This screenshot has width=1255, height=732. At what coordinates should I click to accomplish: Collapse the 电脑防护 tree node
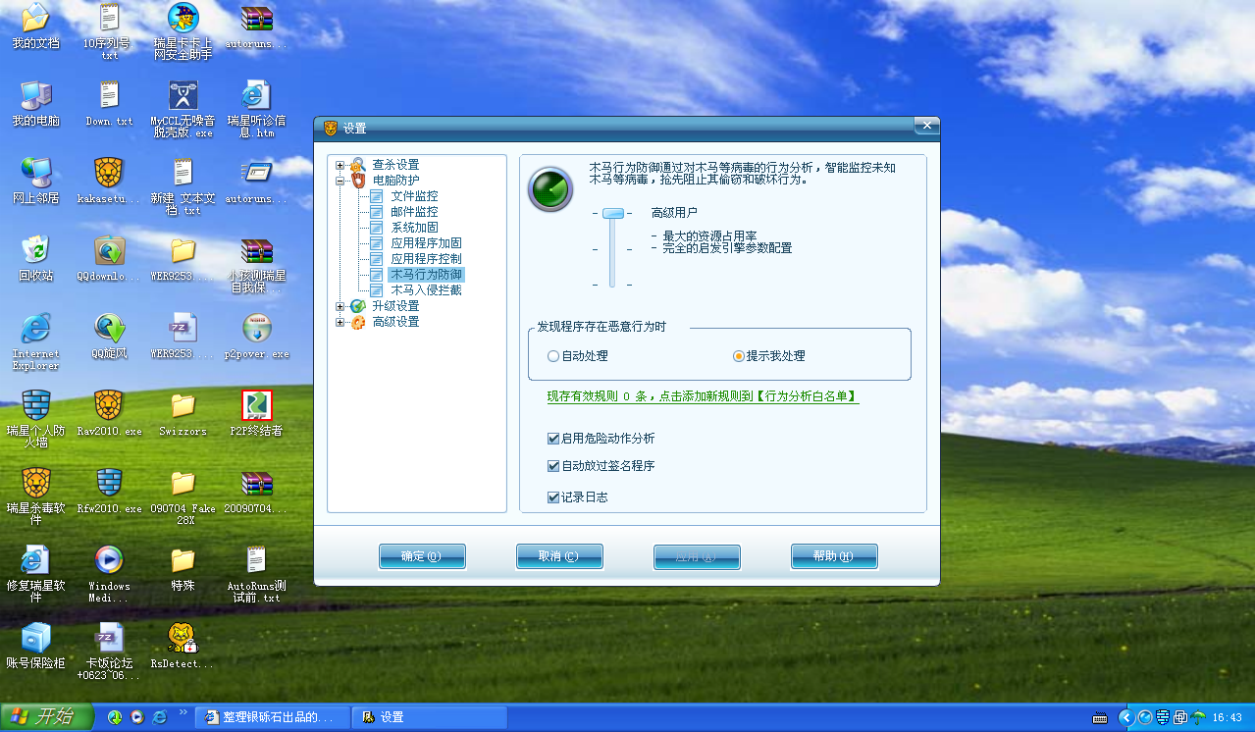340,181
